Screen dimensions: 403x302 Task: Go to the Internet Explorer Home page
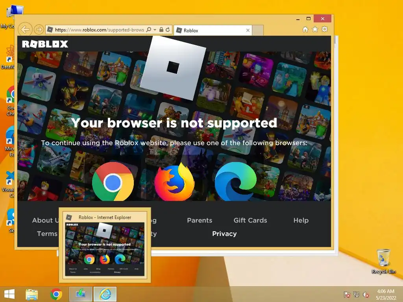[x=305, y=29]
